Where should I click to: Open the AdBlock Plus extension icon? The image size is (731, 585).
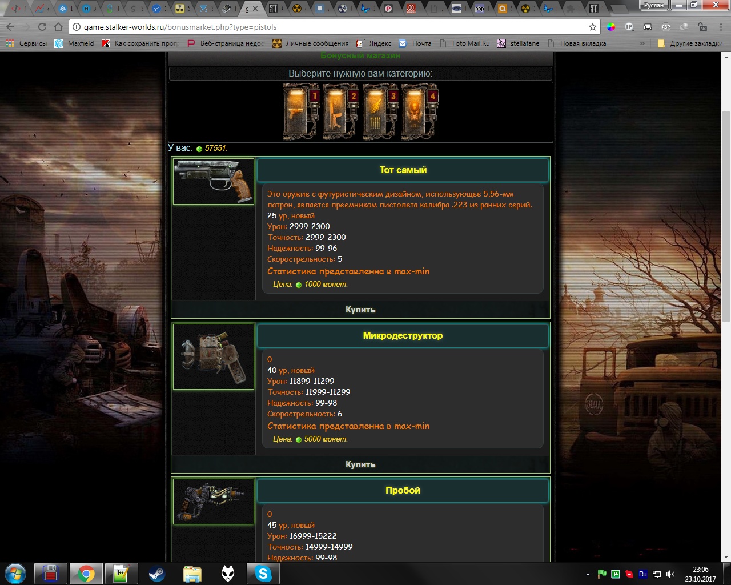[x=666, y=27]
